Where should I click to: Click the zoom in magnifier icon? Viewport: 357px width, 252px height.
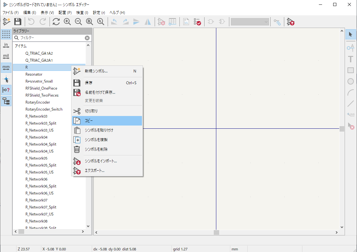(x=67, y=22)
